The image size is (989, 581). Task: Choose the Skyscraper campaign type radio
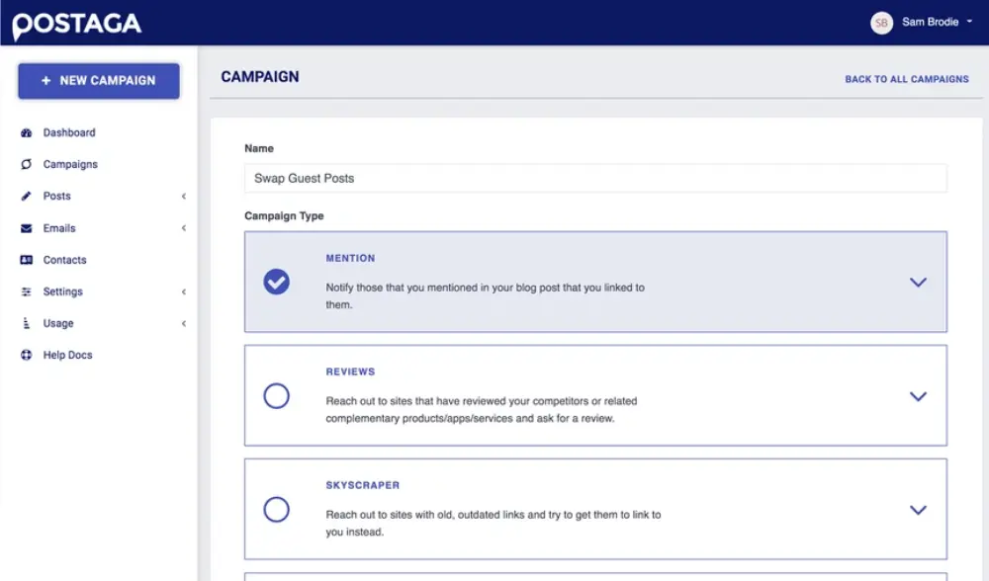pyautogui.click(x=277, y=510)
